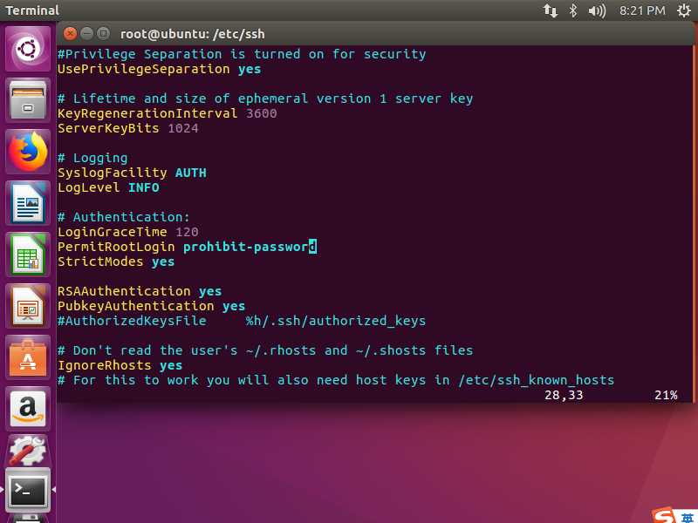698x523 pixels.
Task: Click the 3600 KeyRegenerationInterval value
Action: click(261, 113)
